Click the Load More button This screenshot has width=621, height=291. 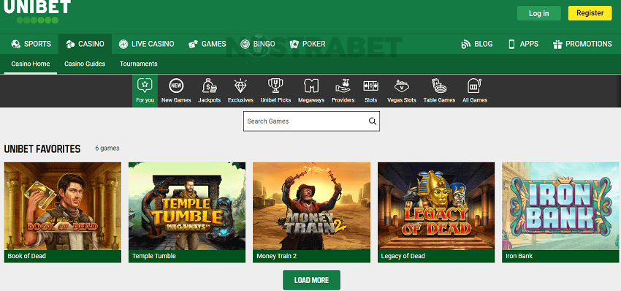(x=311, y=280)
